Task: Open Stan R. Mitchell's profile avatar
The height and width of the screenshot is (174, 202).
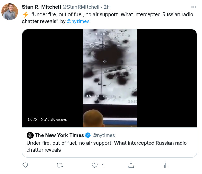Action: (10, 12)
